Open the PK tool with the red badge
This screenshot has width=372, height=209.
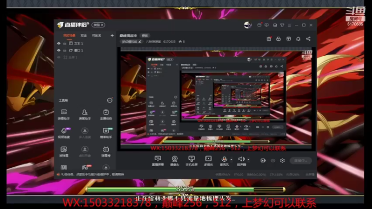pyautogui.click(x=86, y=167)
